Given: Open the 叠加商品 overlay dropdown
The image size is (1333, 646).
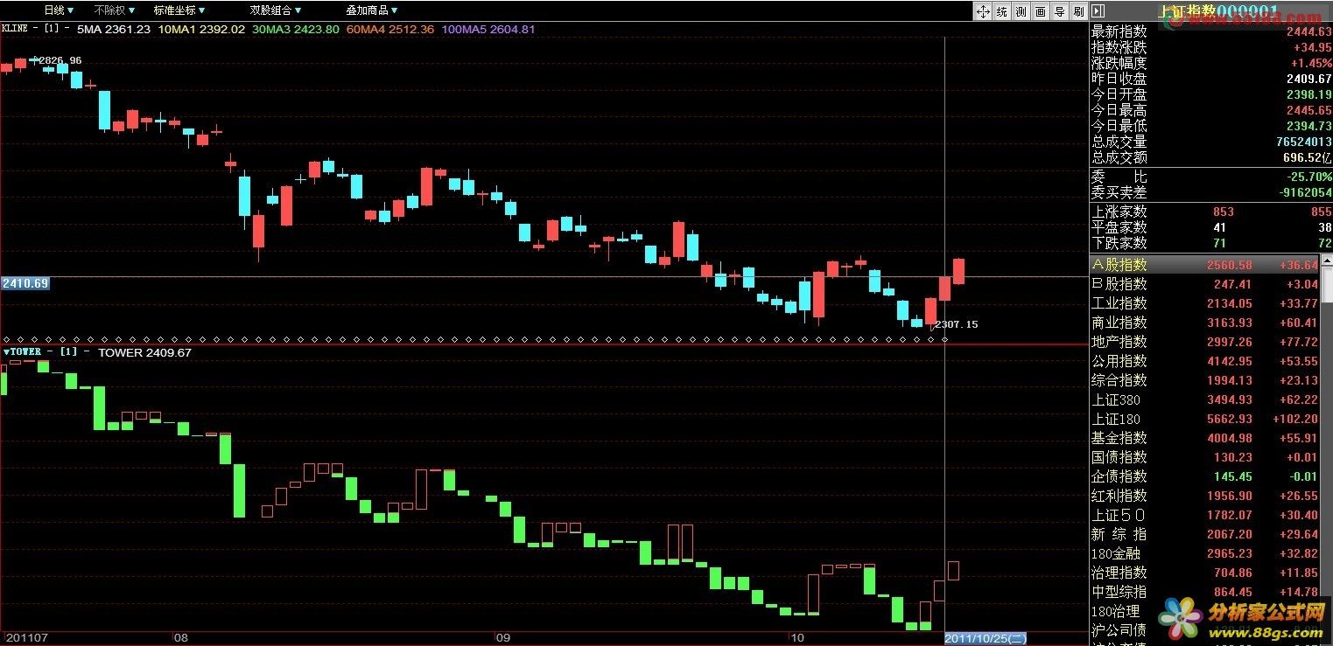Looking at the screenshot, I should point(372,10).
